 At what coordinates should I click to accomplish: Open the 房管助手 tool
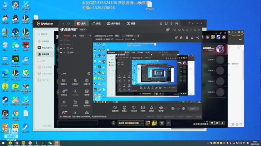click(x=75, y=82)
